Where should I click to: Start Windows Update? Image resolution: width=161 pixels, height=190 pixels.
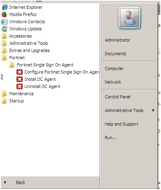[22, 29]
